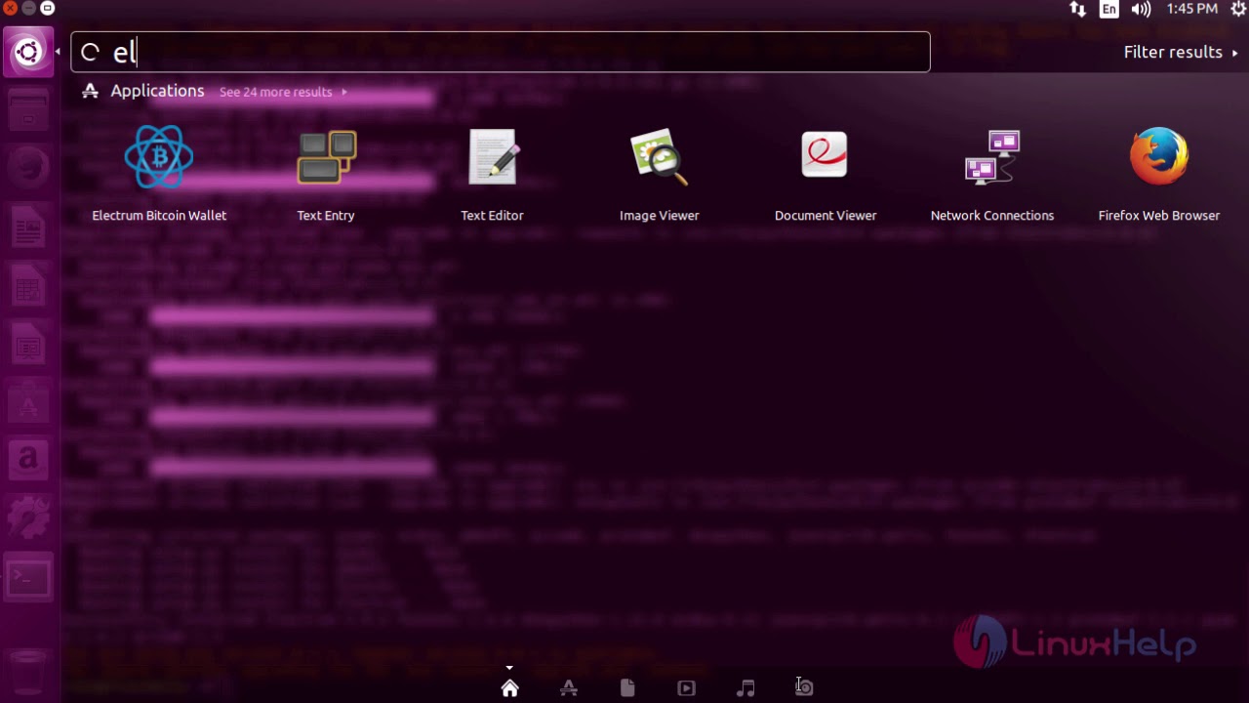Screen dimensions: 1249x703
Task: Expand See 24 more results
Action: coord(283,92)
